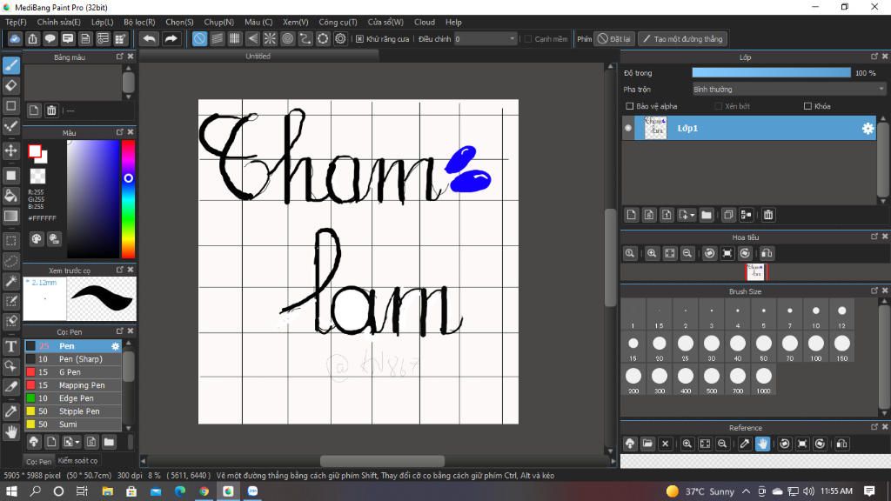This screenshot has width=891, height=501.
Task: Adjust the Độ trong opacity slider
Action: 771,73
